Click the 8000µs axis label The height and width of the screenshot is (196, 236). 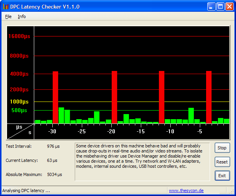point(19,56)
